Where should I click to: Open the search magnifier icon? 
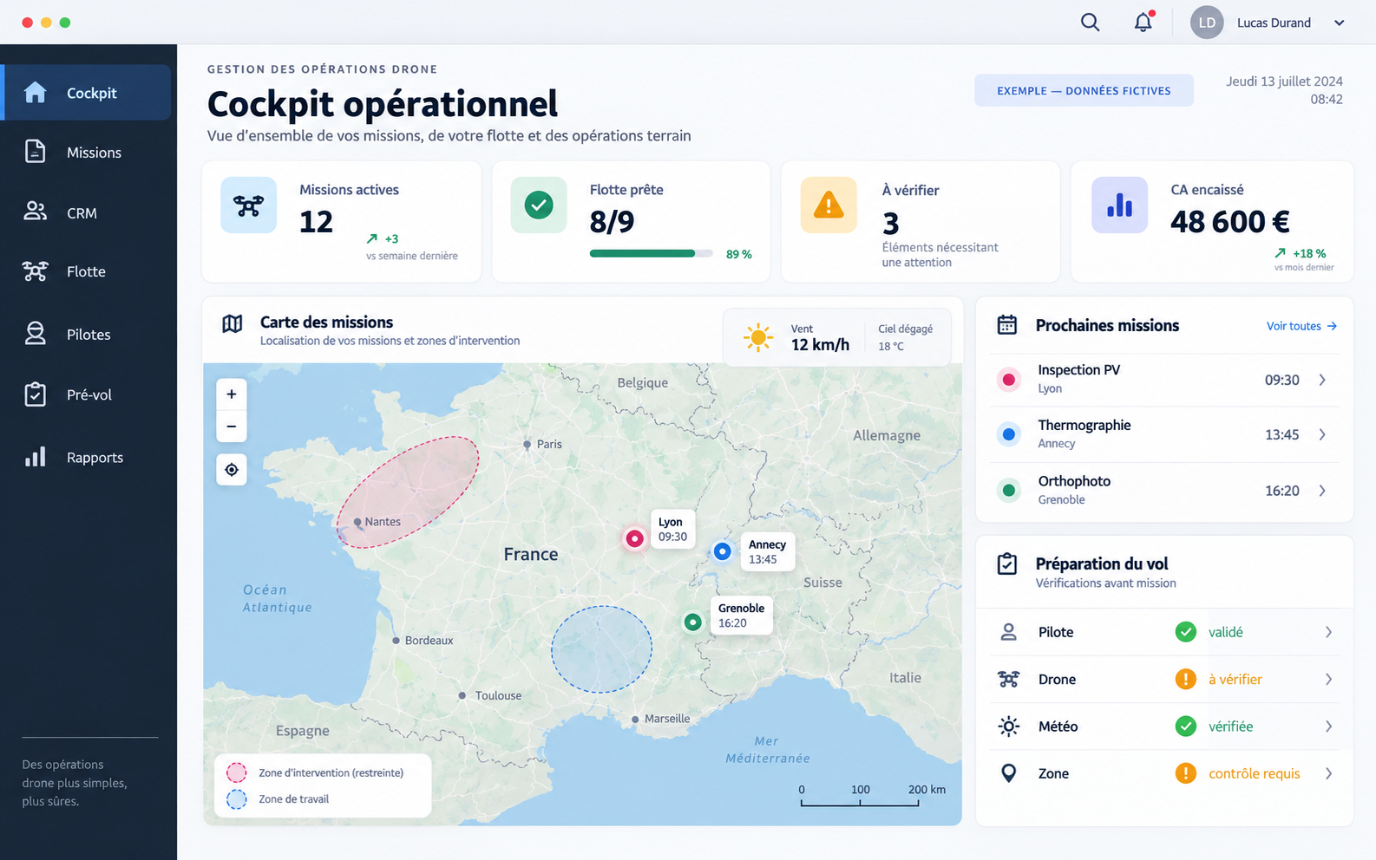point(1091,23)
